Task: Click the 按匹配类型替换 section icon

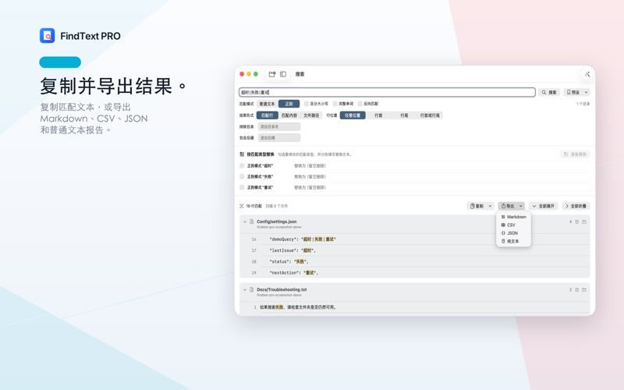Action: [x=242, y=154]
